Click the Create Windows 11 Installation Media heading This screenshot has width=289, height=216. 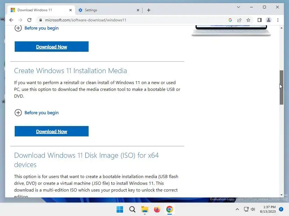click(70, 71)
